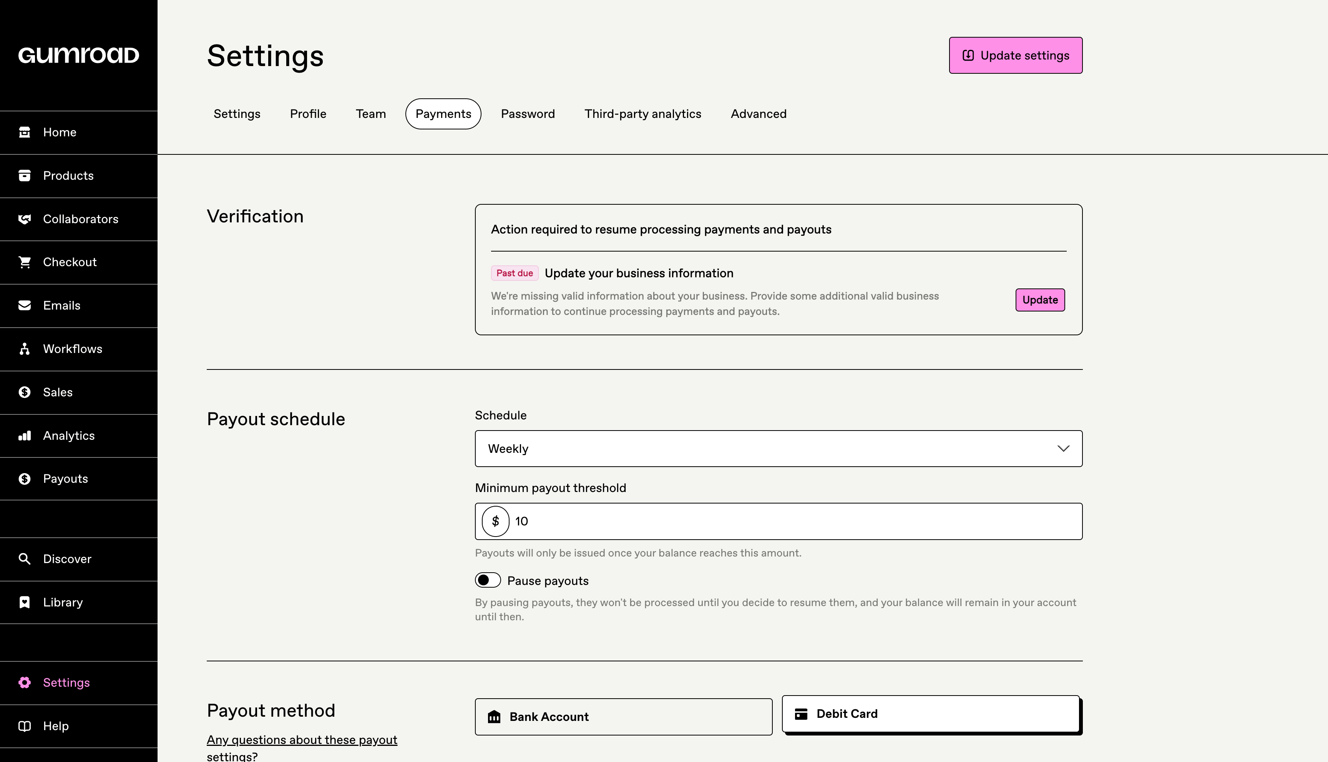Click the pink Update settings button
The height and width of the screenshot is (762, 1328).
(1015, 55)
